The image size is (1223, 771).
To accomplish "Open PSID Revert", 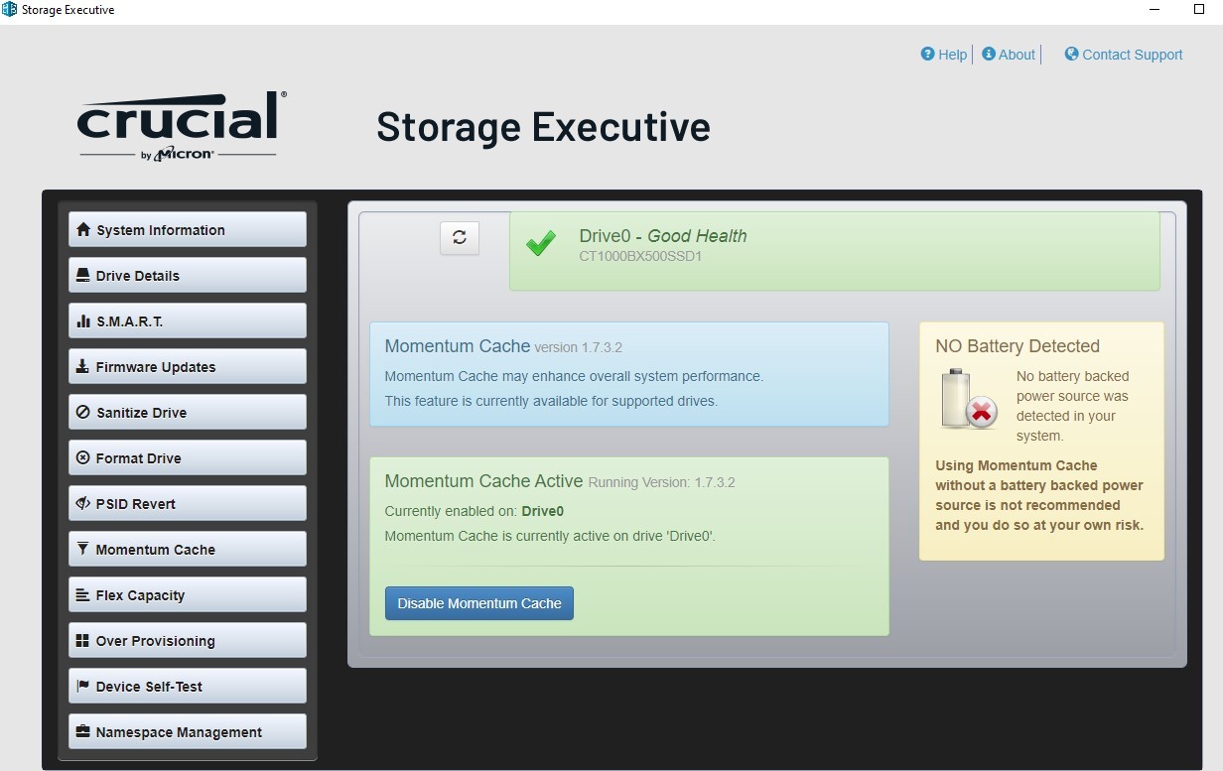I will coord(188,503).
